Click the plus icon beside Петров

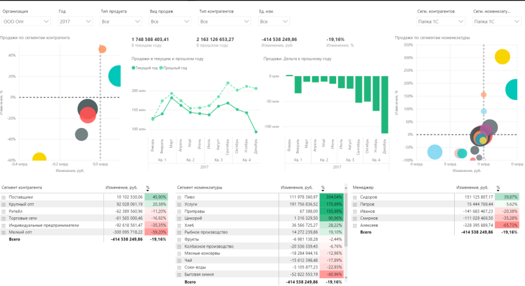click(356, 204)
